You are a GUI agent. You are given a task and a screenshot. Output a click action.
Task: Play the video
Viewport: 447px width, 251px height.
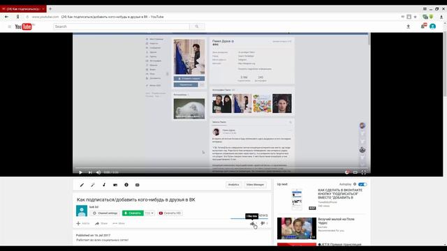(81, 172)
